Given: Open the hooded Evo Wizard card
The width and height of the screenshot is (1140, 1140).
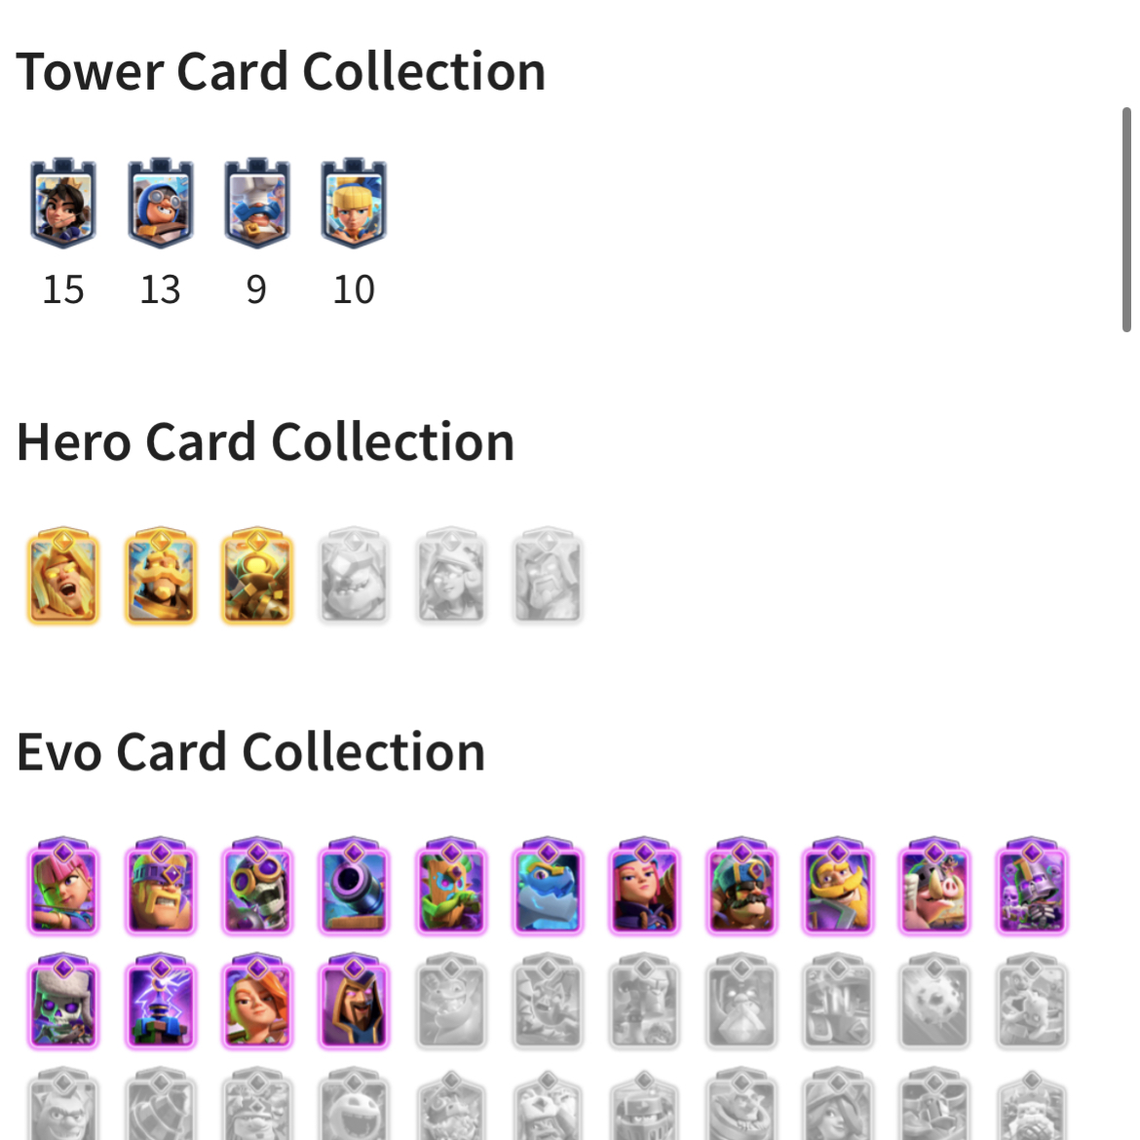Looking at the screenshot, I should (354, 1001).
